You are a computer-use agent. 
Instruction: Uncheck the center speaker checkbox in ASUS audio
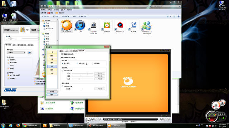point(8,60)
